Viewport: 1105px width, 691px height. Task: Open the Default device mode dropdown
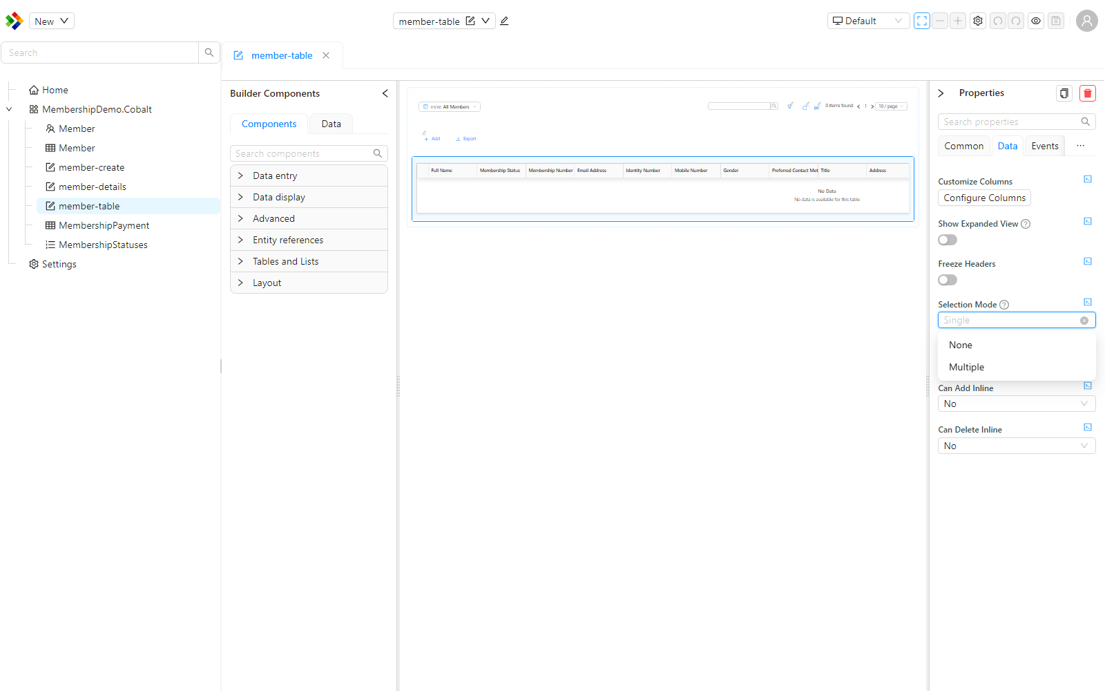pyautogui.click(x=868, y=21)
